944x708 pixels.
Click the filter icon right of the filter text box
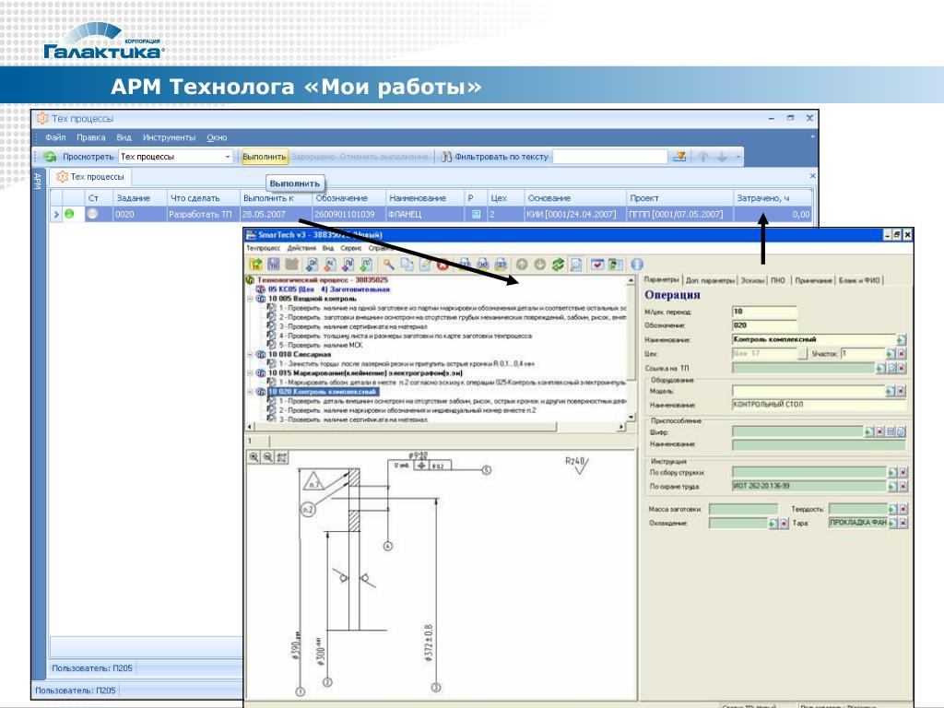pos(679,157)
